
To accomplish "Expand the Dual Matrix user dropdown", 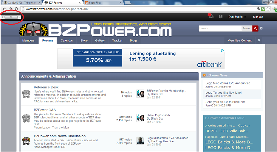I will [237, 17].
